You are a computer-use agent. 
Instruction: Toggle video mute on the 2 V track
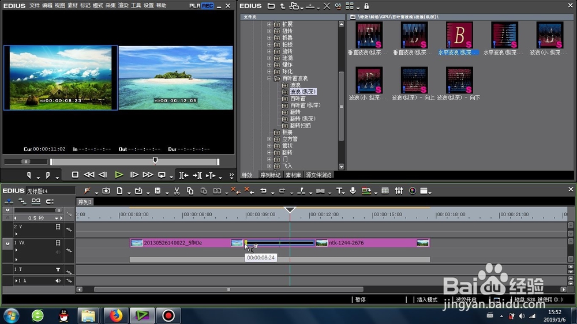58,227
